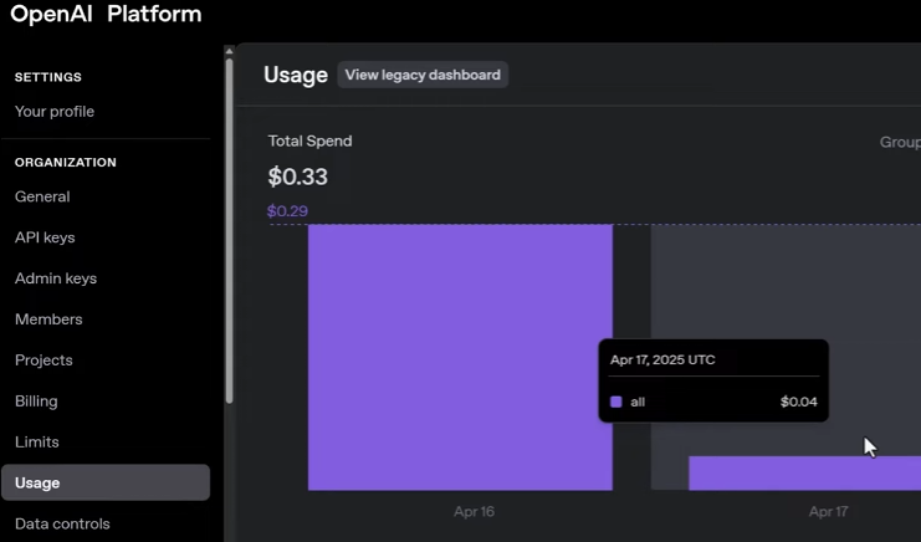Click the SETTINGS section header
The height and width of the screenshot is (542, 921).
point(48,77)
